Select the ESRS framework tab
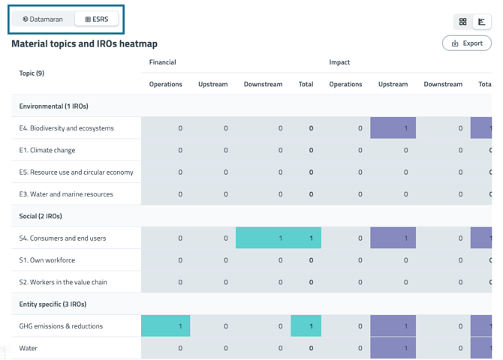The image size is (503, 360). tap(96, 19)
